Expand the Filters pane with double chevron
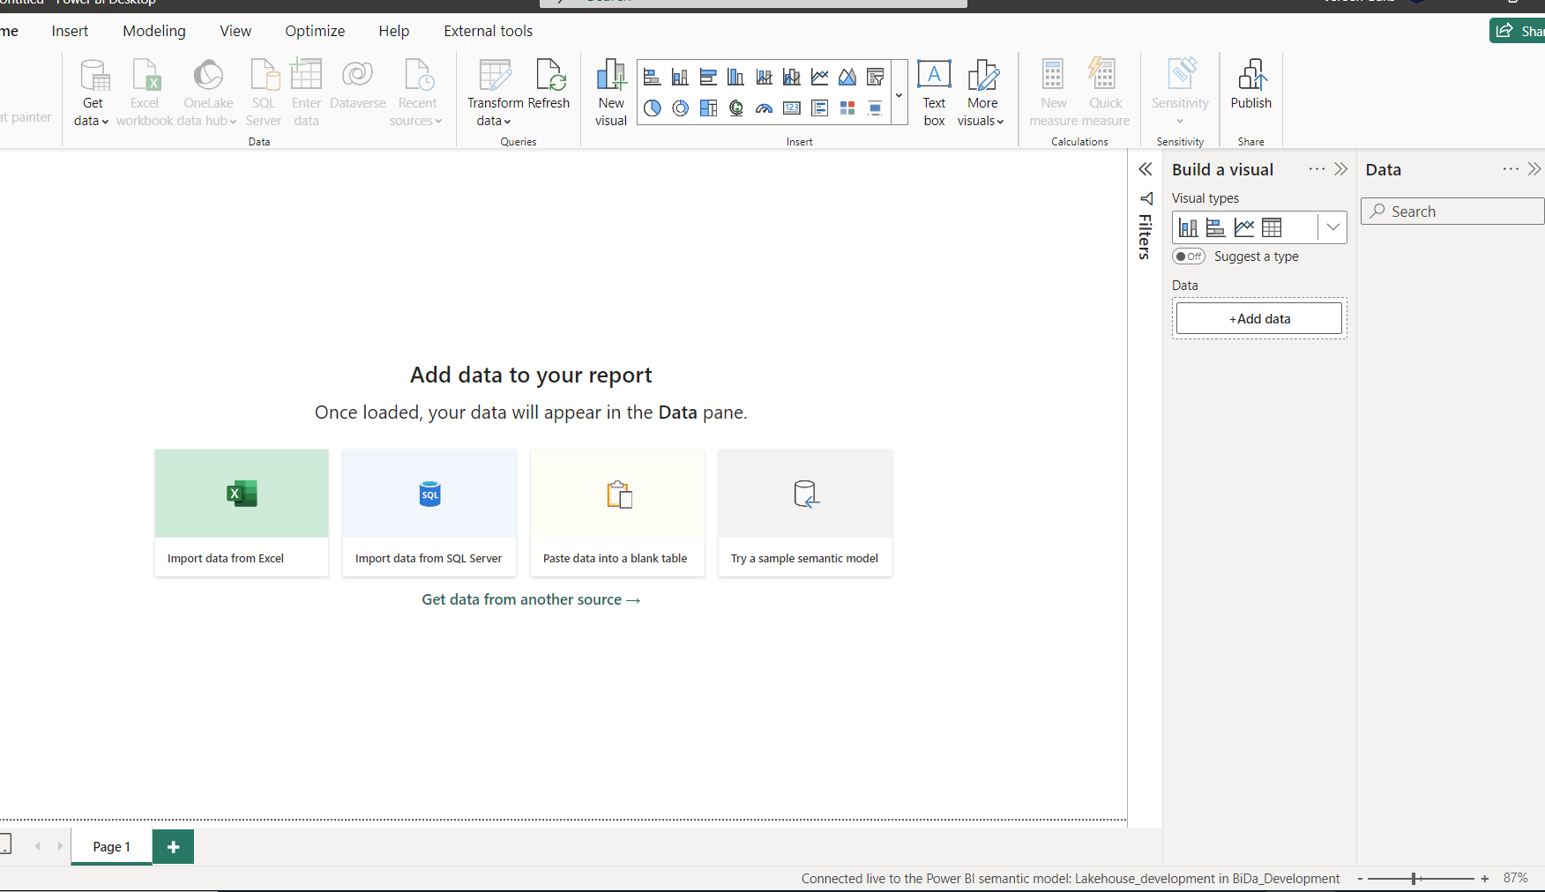The width and height of the screenshot is (1545, 892). (1146, 169)
